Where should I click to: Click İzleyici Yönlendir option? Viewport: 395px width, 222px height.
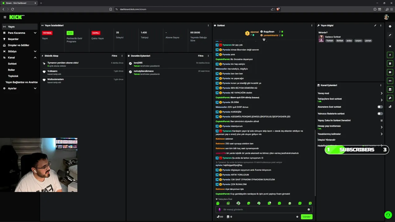[326, 140]
